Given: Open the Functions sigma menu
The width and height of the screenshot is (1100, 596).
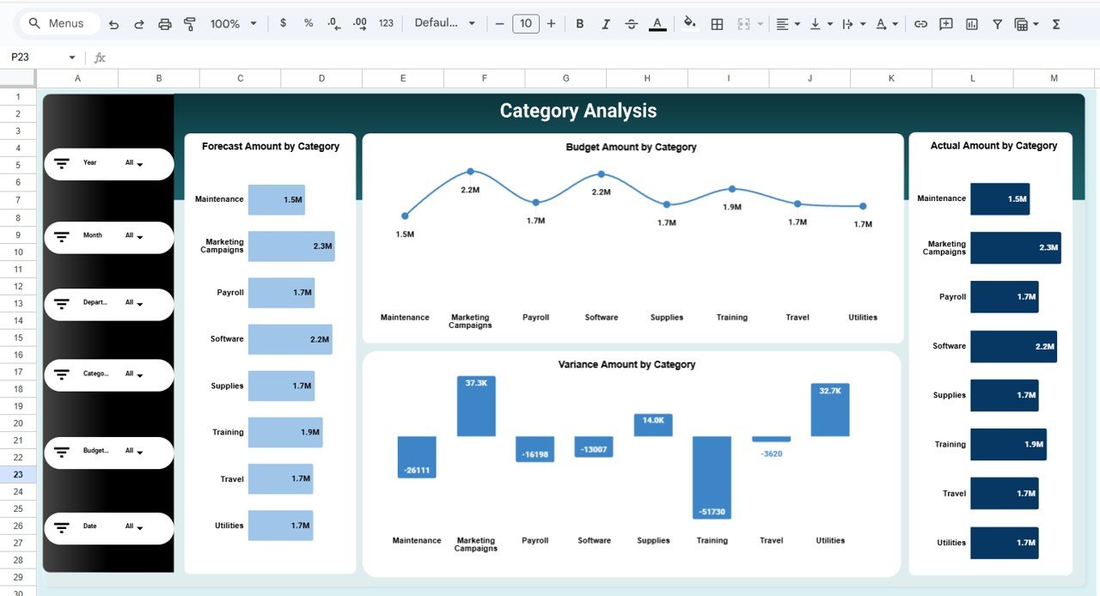Looking at the screenshot, I should (1055, 23).
